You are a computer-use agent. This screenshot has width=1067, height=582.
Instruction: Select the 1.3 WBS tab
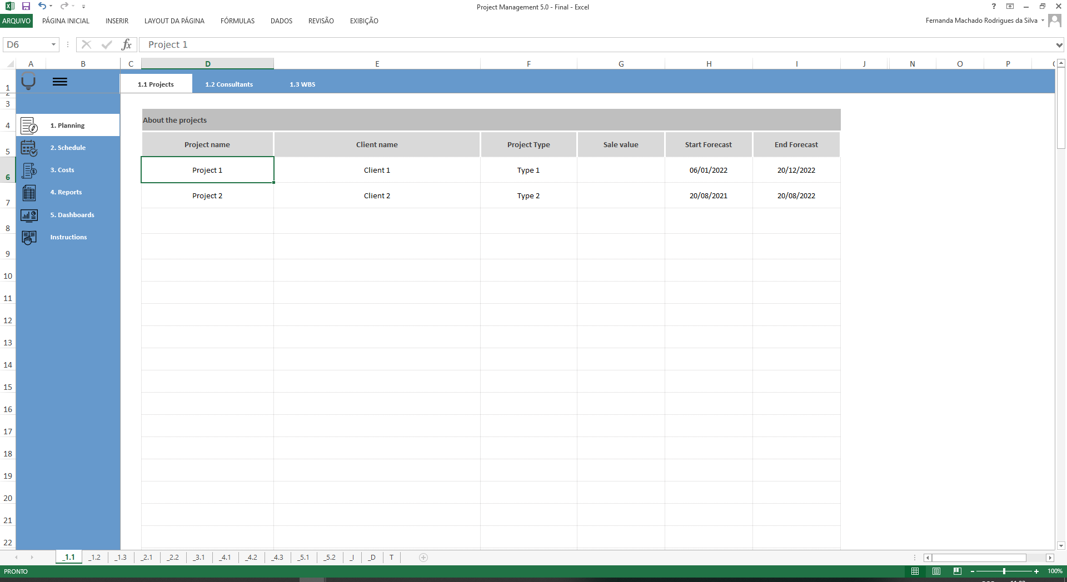[x=302, y=84]
